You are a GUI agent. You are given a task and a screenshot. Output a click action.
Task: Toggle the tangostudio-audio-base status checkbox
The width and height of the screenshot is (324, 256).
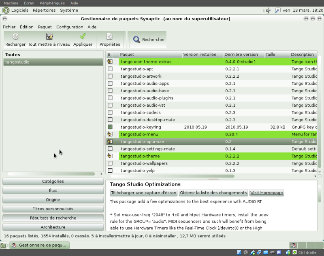pyautogui.click(x=110, y=91)
